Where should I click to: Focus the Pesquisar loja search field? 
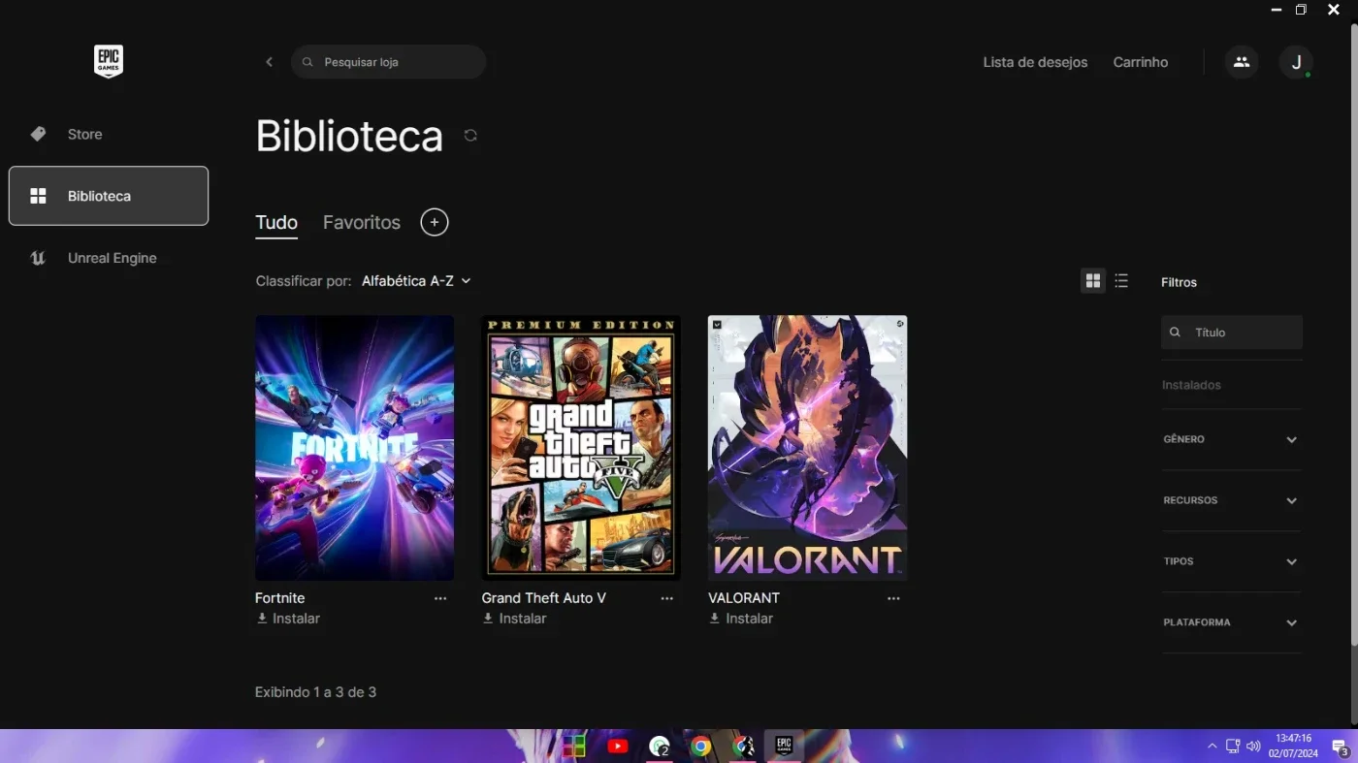(388, 62)
